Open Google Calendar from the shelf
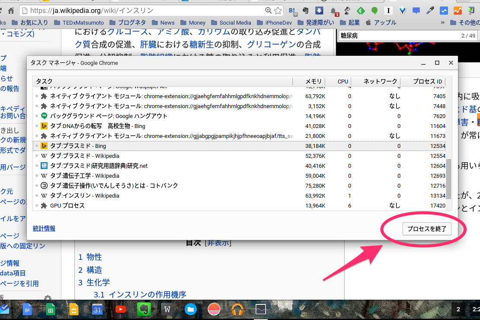Viewport: 480px width, 320px height. (97, 310)
